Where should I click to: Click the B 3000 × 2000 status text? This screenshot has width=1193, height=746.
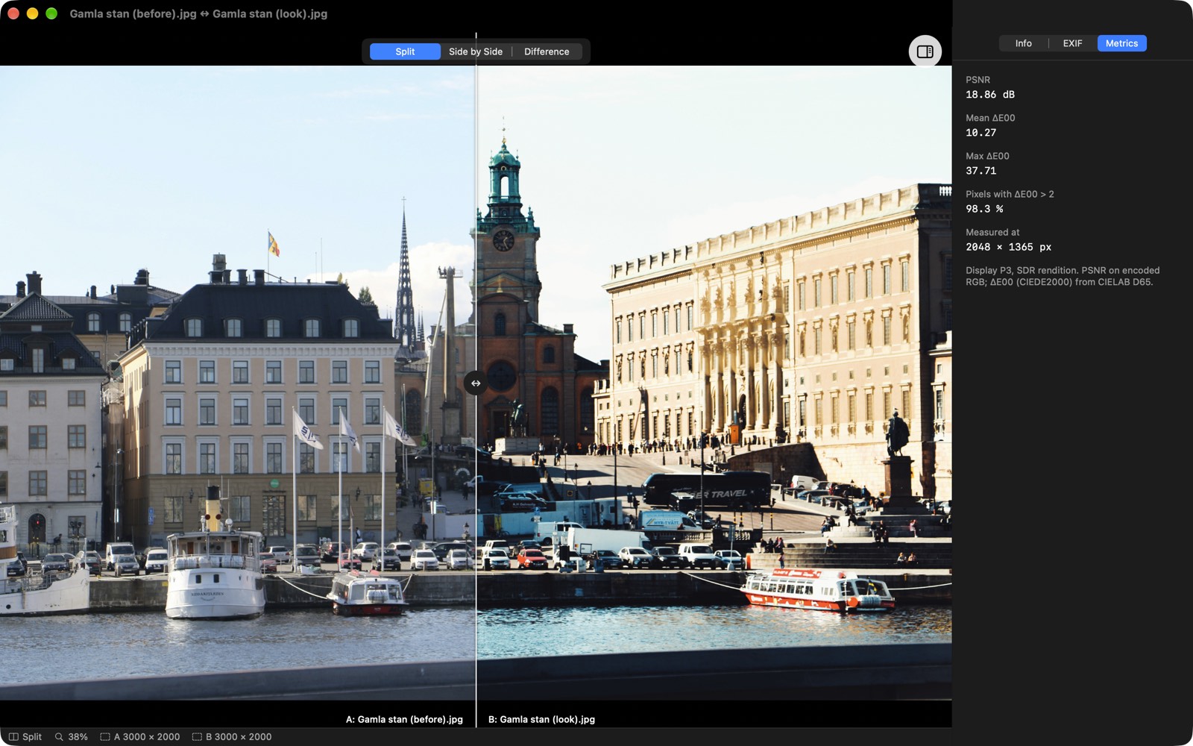point(239,736)
